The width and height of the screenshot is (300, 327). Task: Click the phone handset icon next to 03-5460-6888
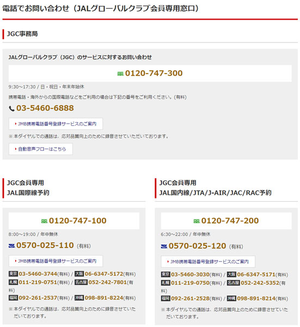tap(11, 108)
